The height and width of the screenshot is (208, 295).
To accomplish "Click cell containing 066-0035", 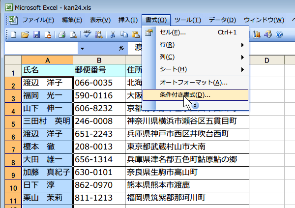I will 98,83.
